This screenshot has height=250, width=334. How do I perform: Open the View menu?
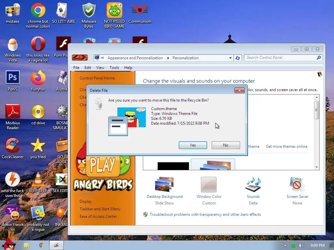[x=100, y=68]
